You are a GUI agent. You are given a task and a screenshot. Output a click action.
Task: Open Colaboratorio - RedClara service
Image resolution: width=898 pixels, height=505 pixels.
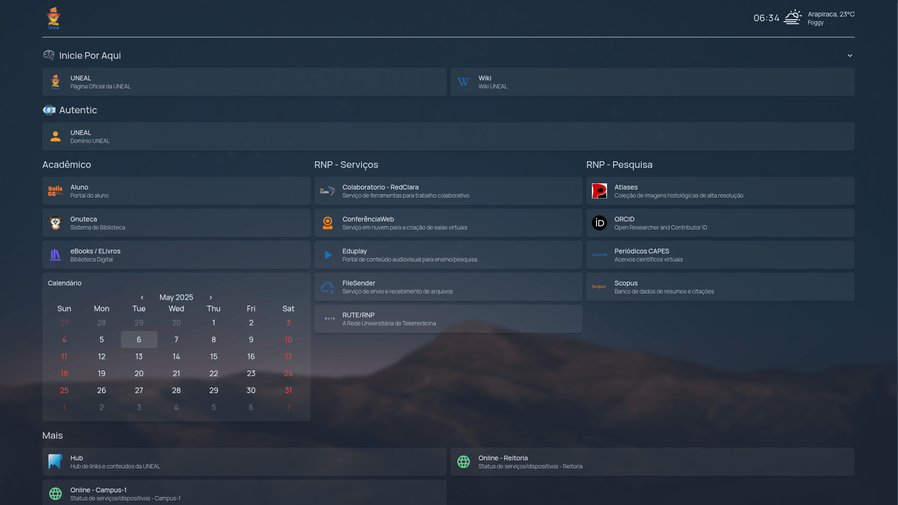449,191
